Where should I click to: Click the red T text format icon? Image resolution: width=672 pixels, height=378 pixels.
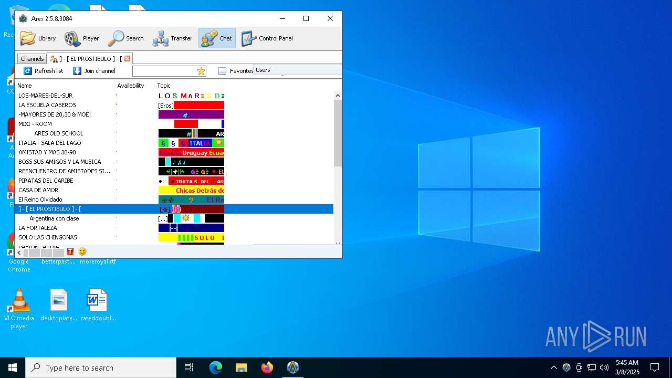pyautogui.click(x=70, y=252)
